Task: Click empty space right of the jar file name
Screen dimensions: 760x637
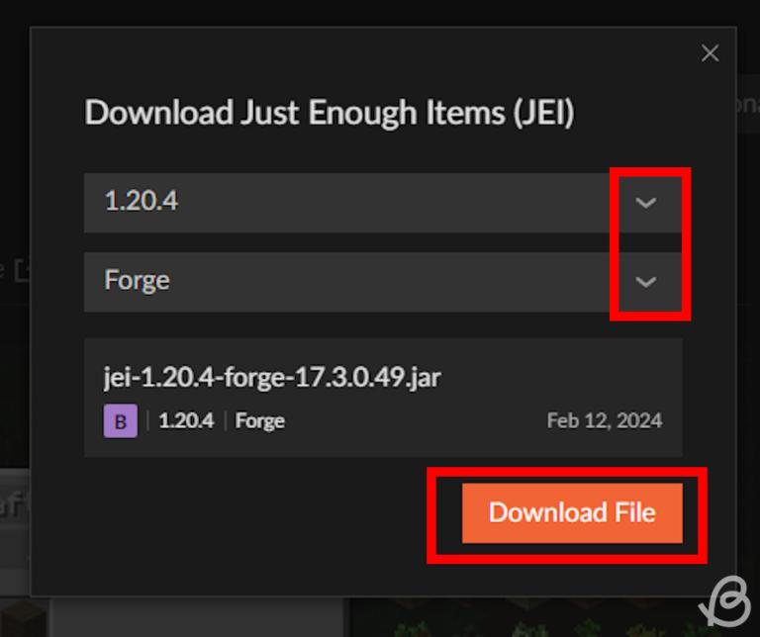Action: click(x=564, y=378)
